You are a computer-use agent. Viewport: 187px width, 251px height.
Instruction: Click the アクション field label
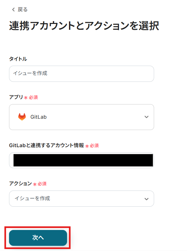tap(20, 183)
